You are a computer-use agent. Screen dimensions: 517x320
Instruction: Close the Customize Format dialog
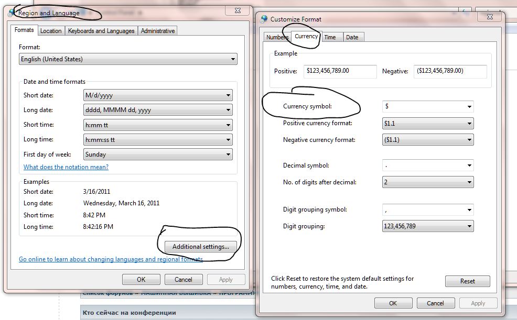(490, 16)
